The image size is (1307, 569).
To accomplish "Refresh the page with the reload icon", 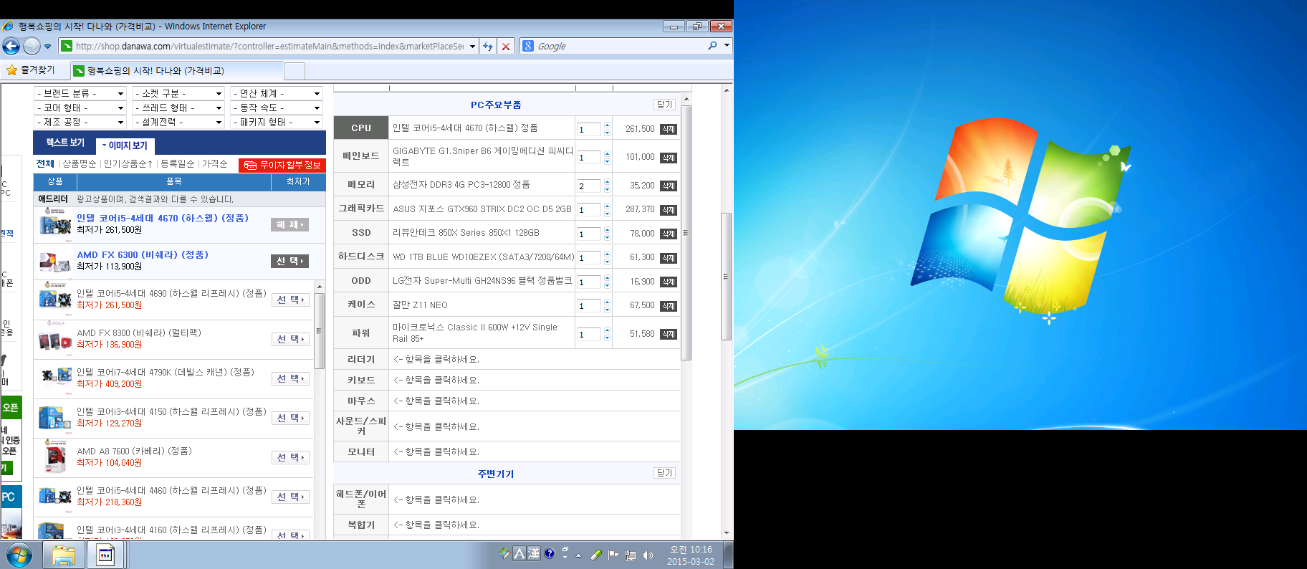I will click(488, 46).
